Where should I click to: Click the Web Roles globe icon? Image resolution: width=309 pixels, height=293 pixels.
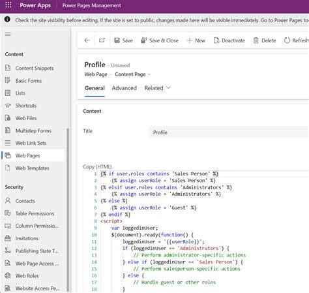coord(8,275)
